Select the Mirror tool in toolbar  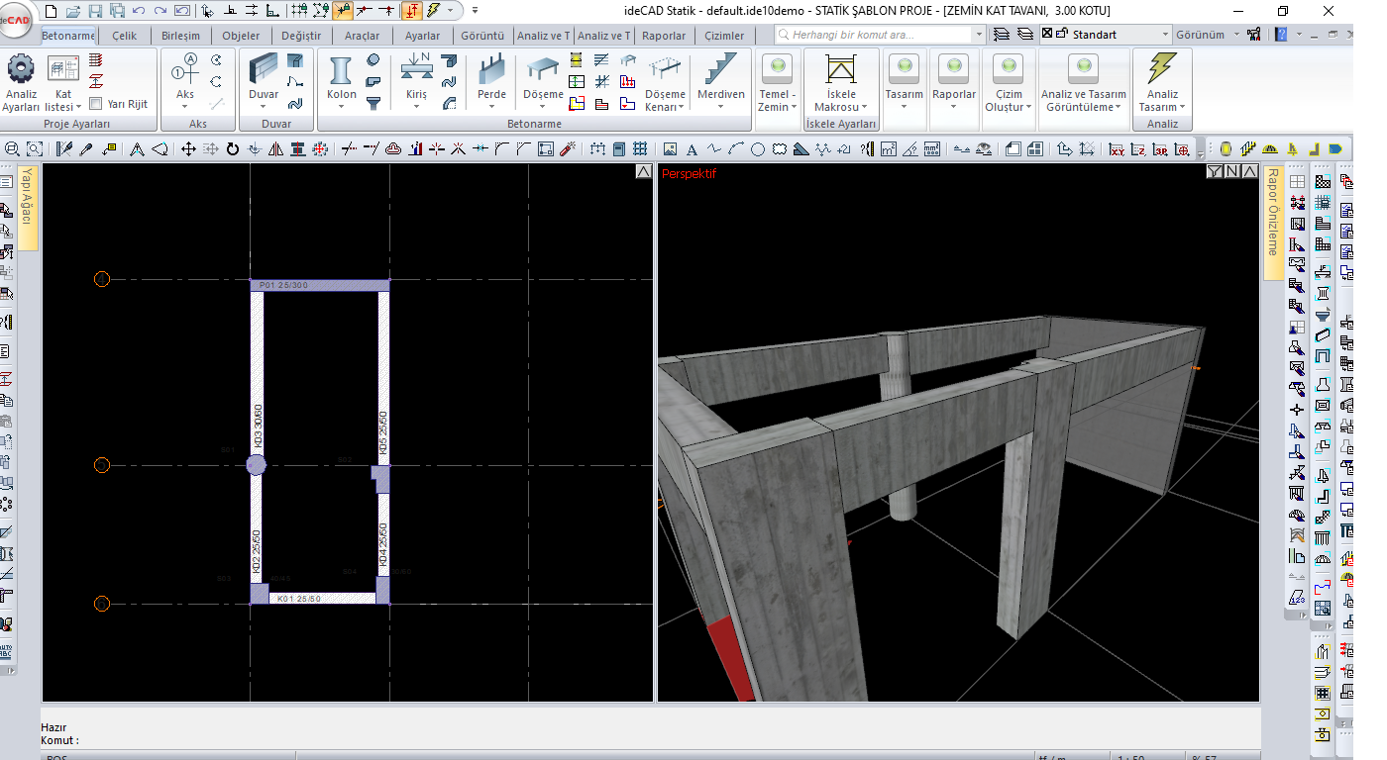pyautogui.click(x=275, y=149)
